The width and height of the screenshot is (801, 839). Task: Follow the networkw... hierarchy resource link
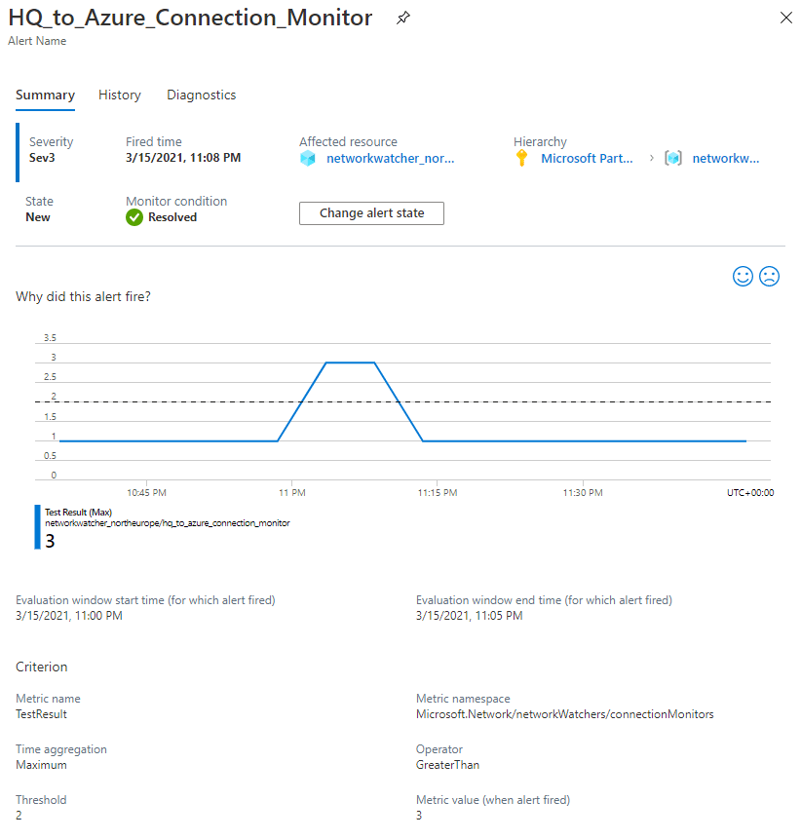click(725, 158)
